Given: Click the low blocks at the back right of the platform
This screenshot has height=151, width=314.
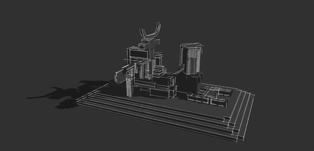Looking at the screenshot, I should pyautogui.click(x=218, y=91).
